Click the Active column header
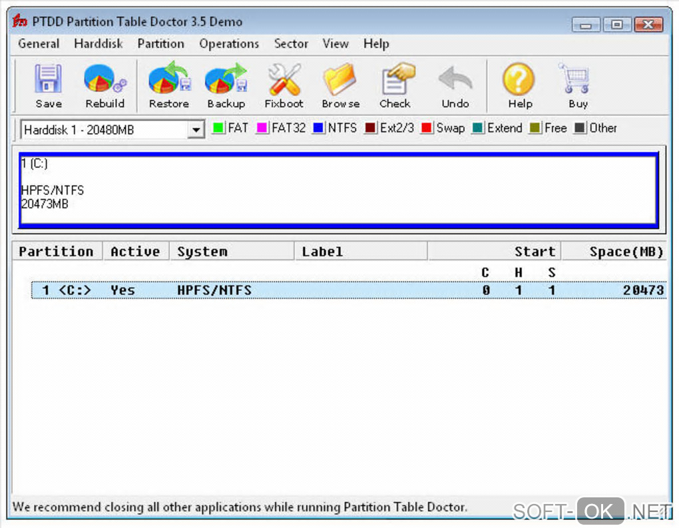Viewport: 679px width, 528px height. [136, 251]
